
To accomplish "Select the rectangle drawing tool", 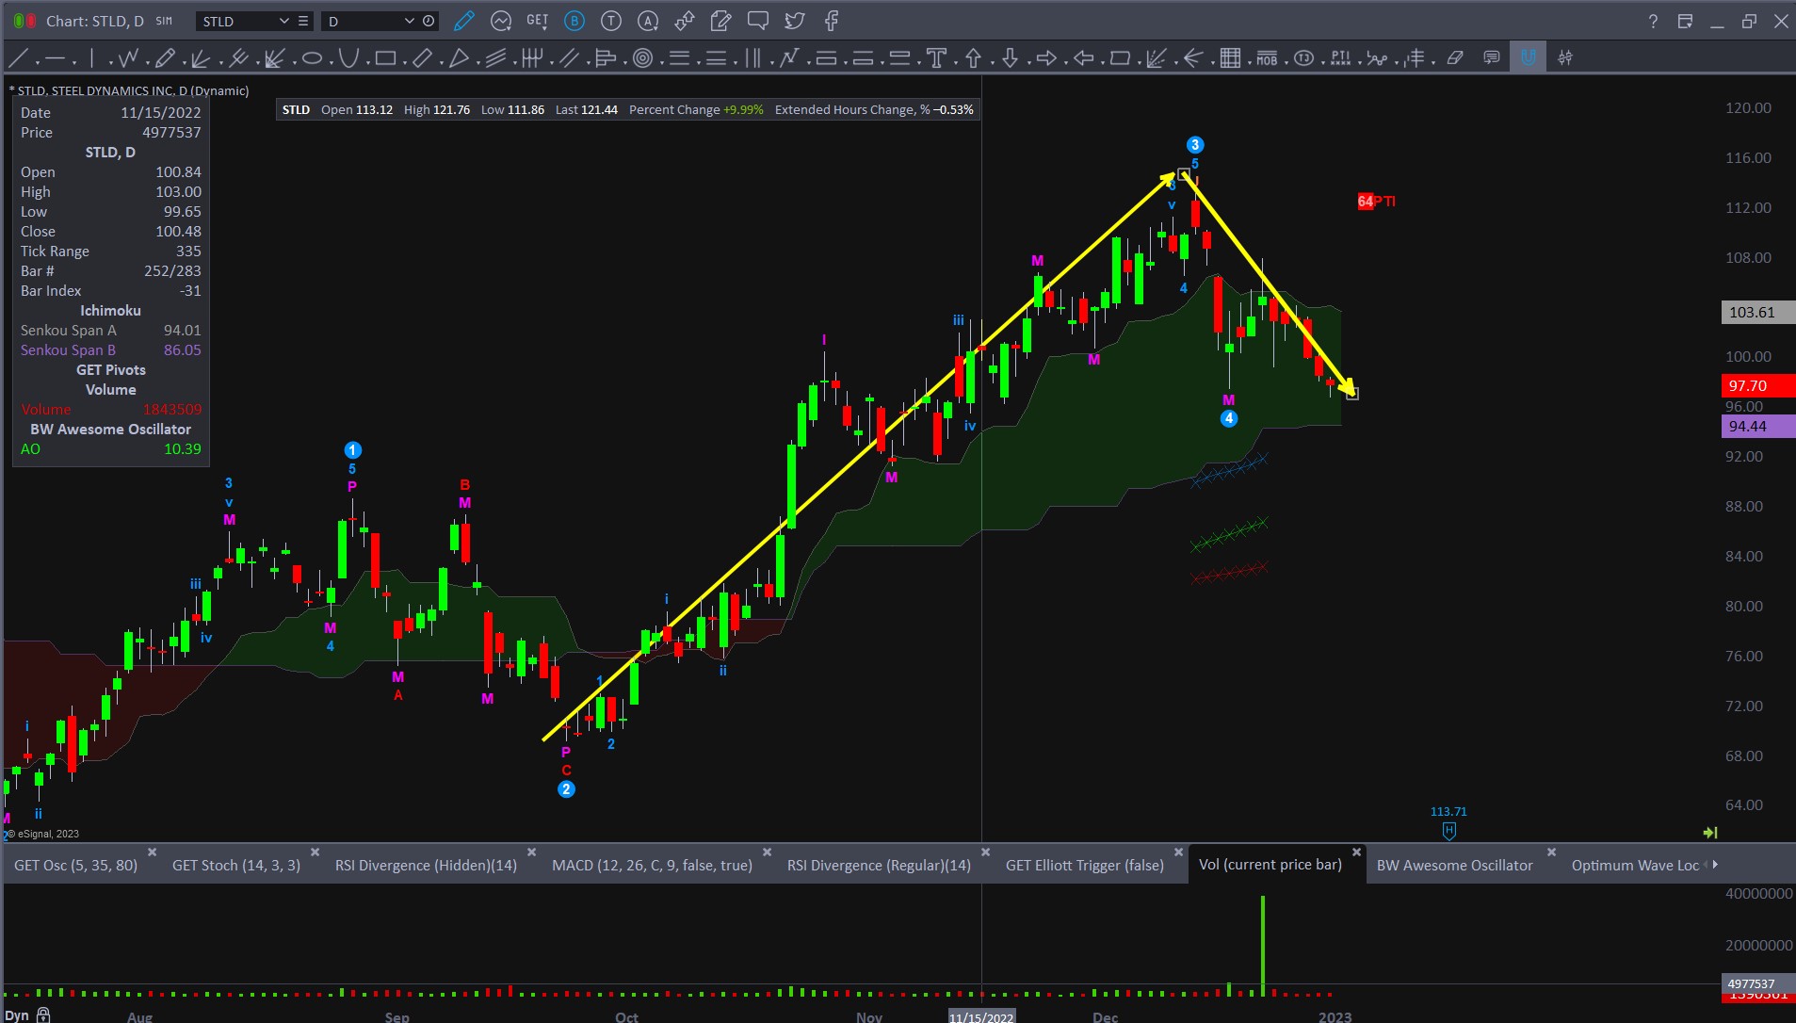I will click(384, 58).
